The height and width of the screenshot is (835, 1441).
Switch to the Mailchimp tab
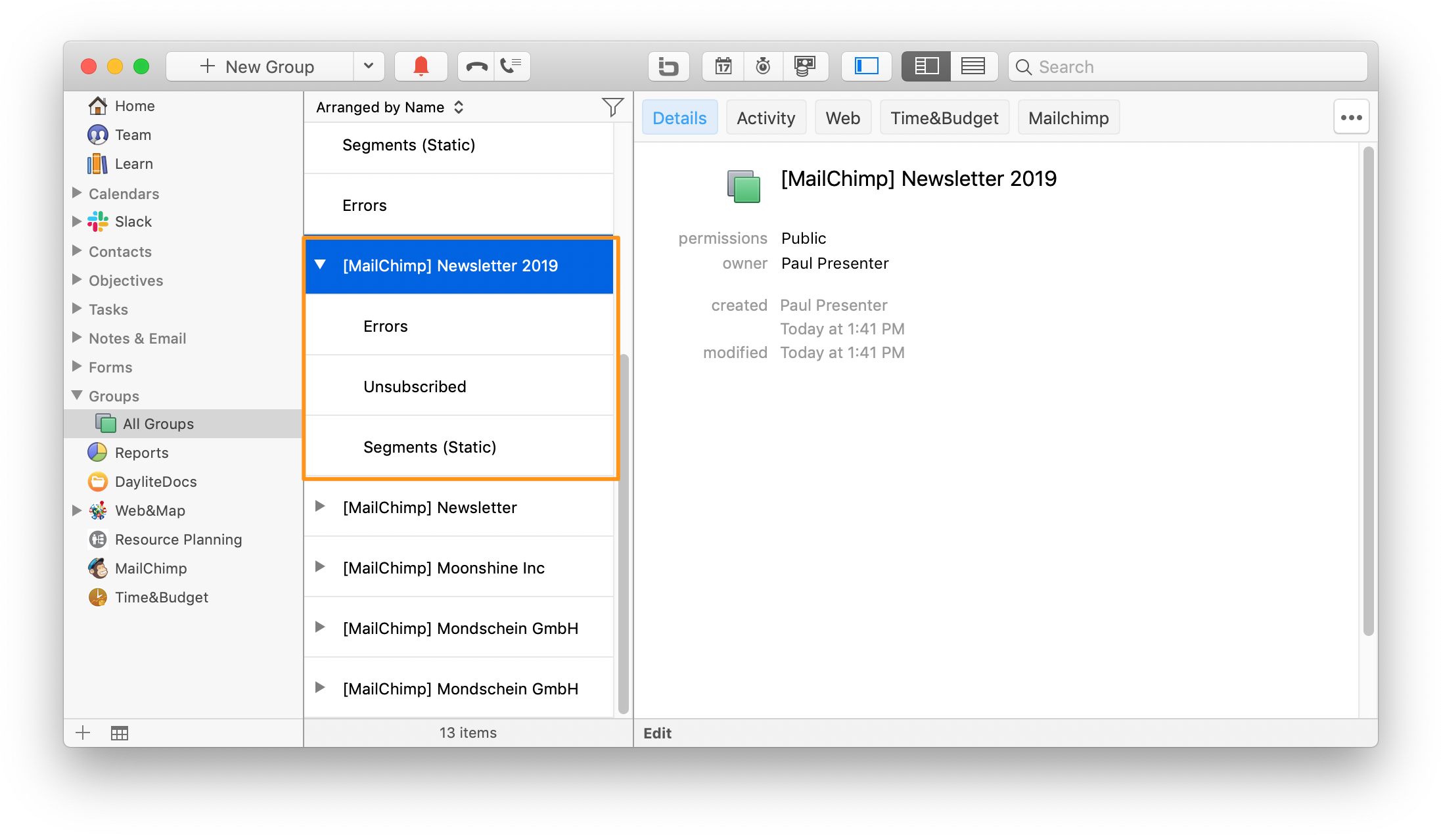point(1068,118)
